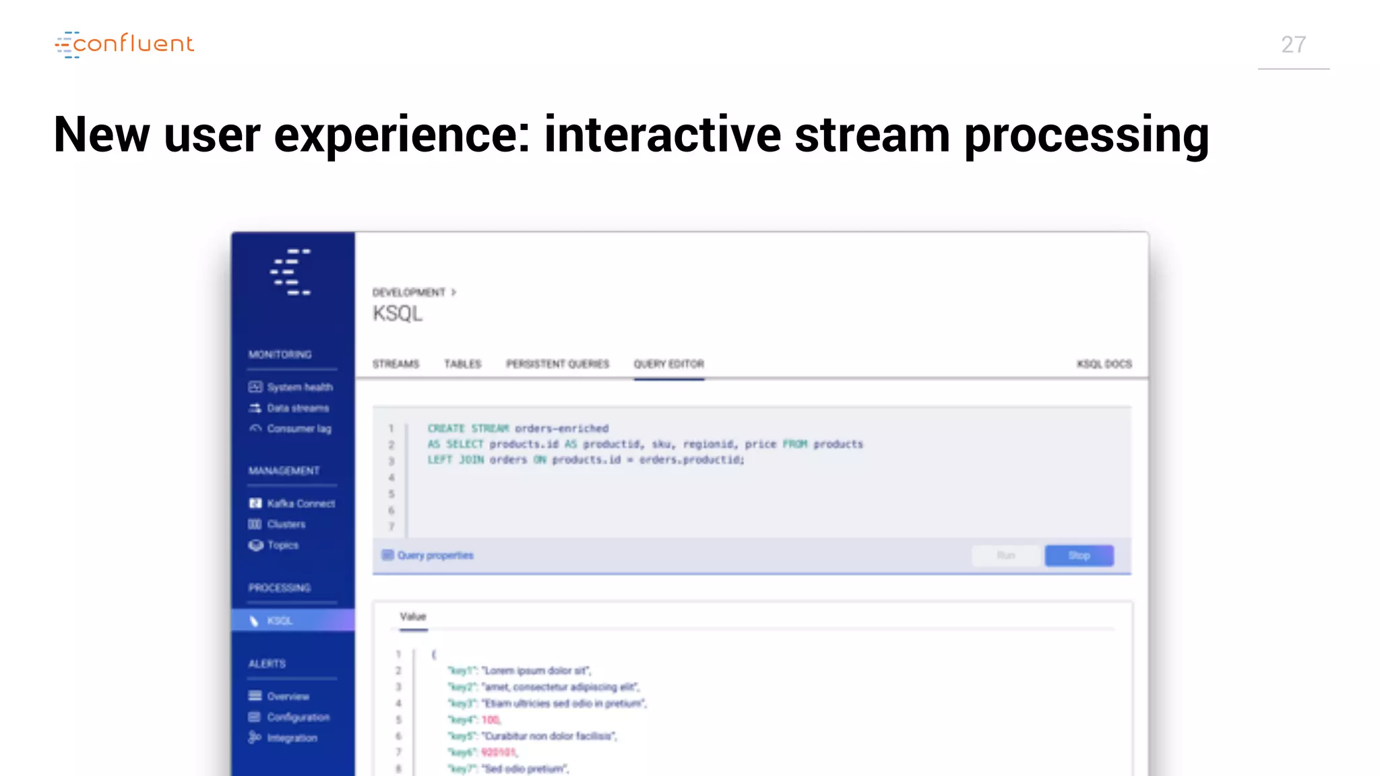Open System health monitoring icon
The image size is (1380, 776).
(x=255, y=387)
